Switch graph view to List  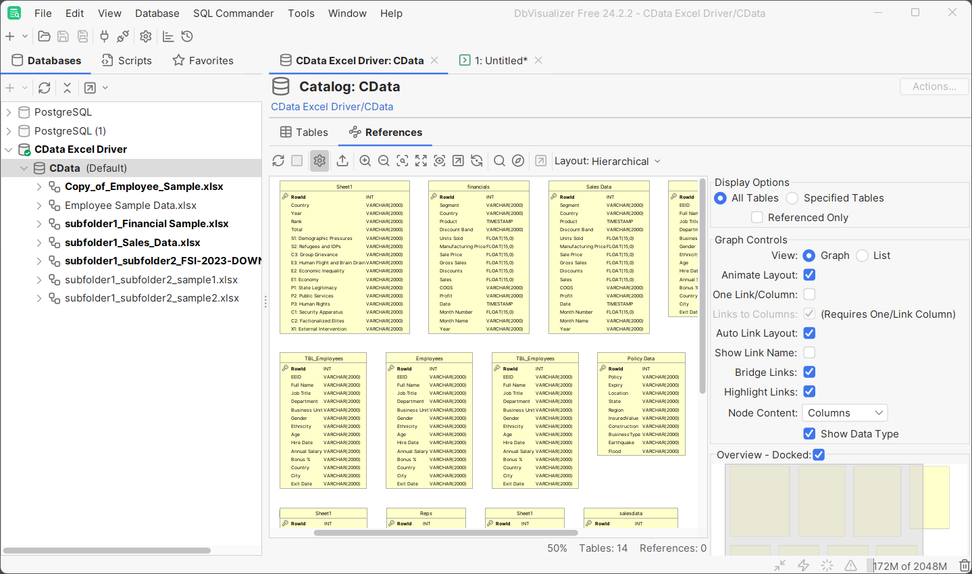[862, 256]
